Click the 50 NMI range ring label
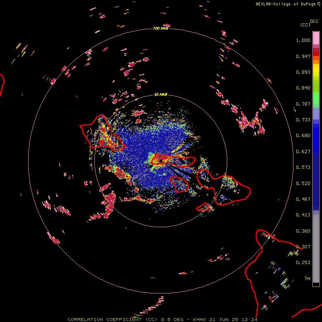Viewport: 322px width, 322px height. [x=161, y=95]
